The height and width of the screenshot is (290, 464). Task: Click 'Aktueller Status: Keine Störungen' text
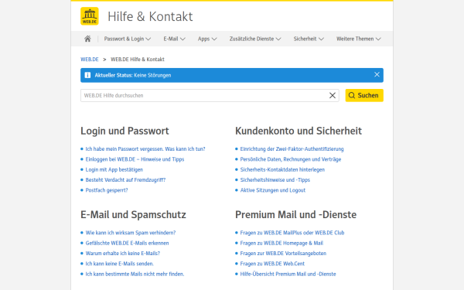[x=133, y=75]
